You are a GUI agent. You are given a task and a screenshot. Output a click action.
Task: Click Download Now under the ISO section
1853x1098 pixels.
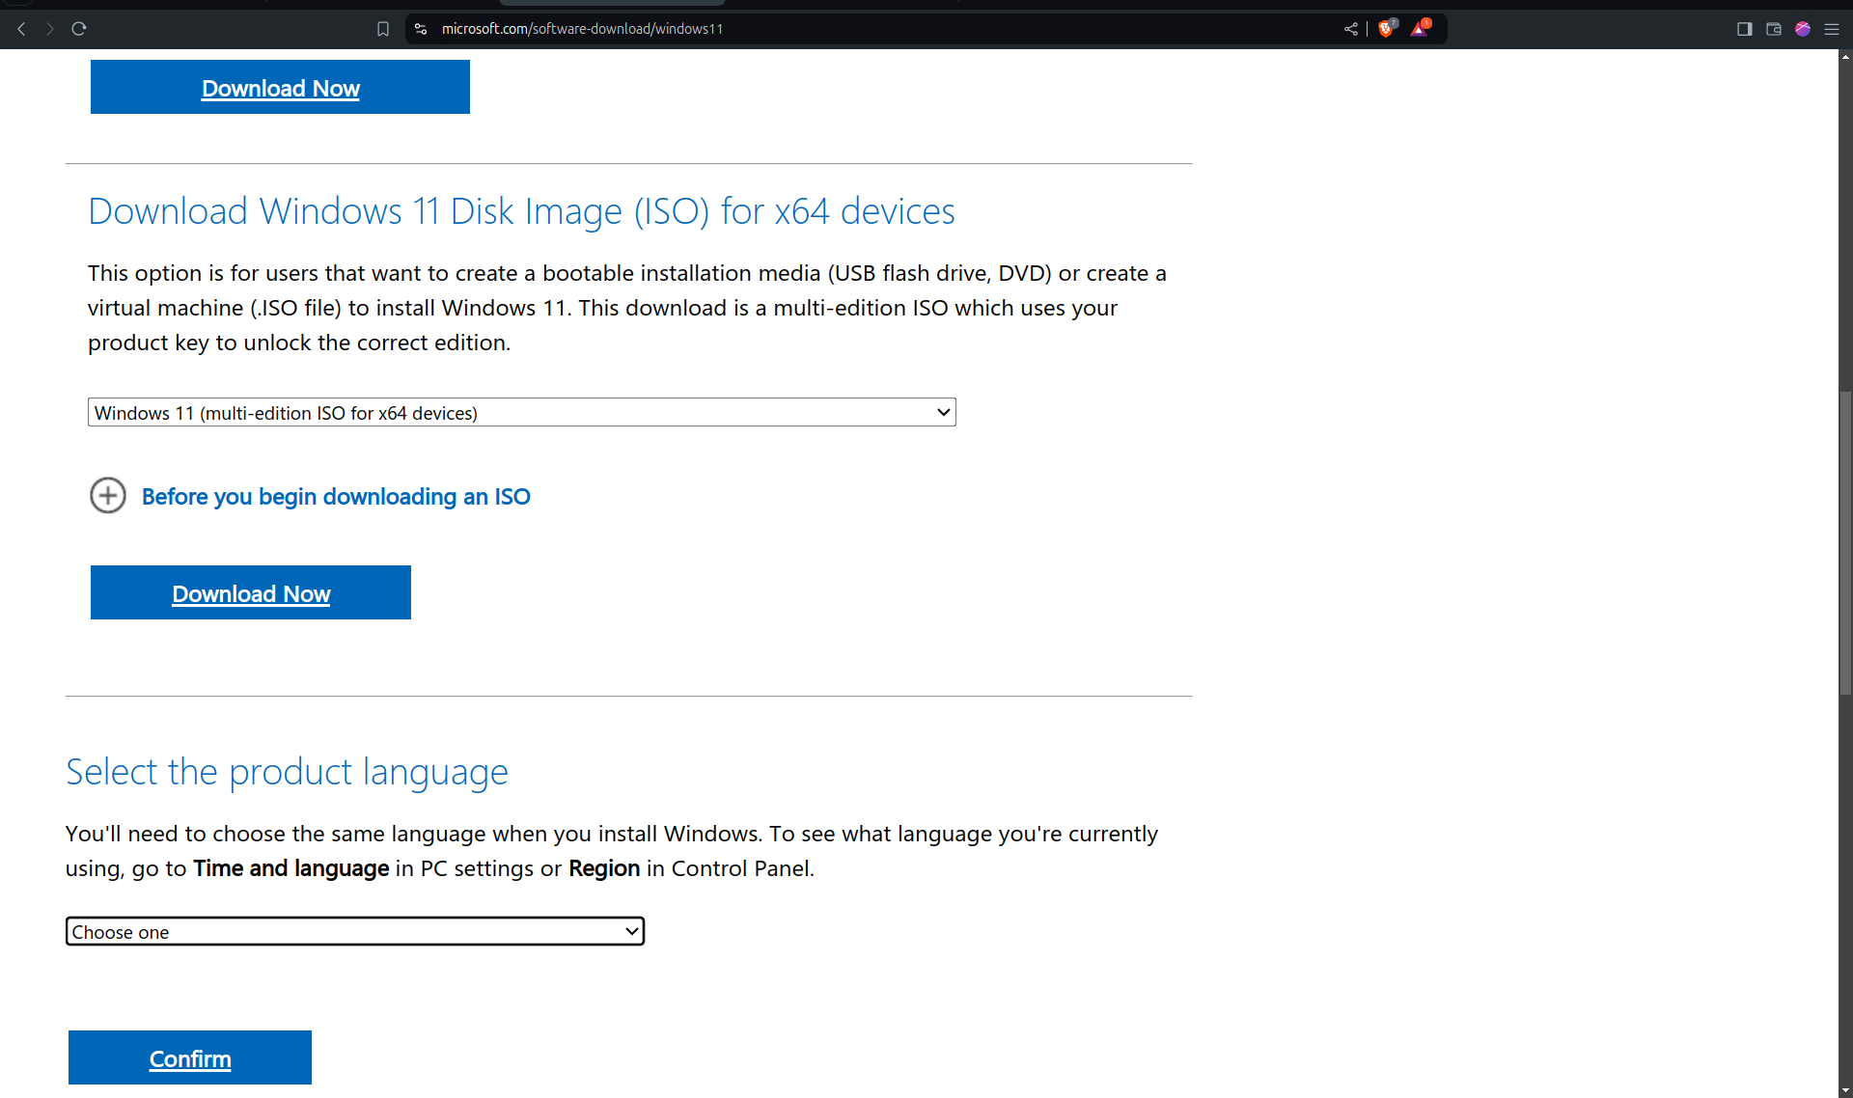[x=251, y=592]
